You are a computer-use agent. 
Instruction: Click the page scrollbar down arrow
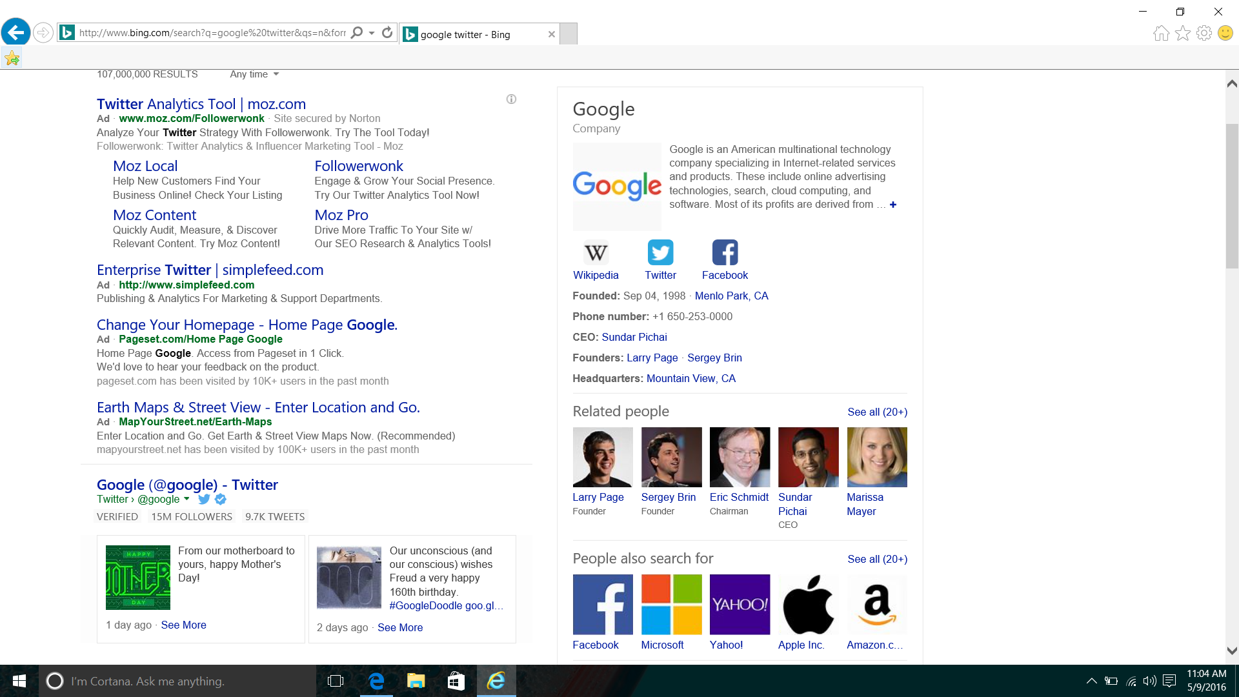point(1232,651)
